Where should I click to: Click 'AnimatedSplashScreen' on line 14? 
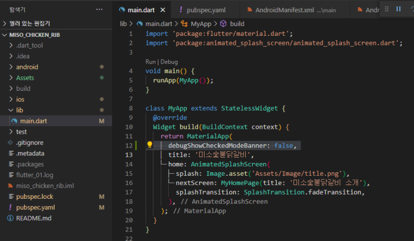pos(229,164)
